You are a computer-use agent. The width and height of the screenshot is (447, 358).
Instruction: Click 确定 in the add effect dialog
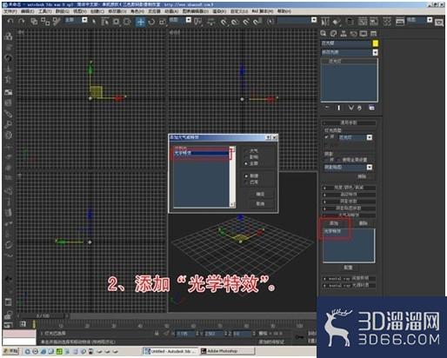pyautogui.click(x=260, y=194)
